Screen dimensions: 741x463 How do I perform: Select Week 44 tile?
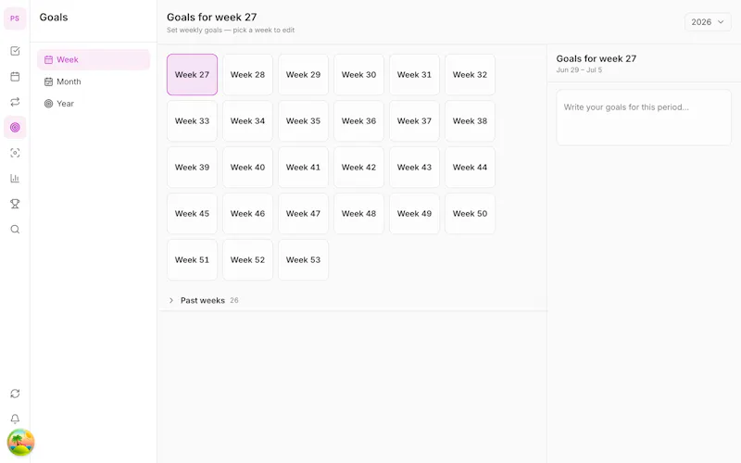tap(470, 168)
